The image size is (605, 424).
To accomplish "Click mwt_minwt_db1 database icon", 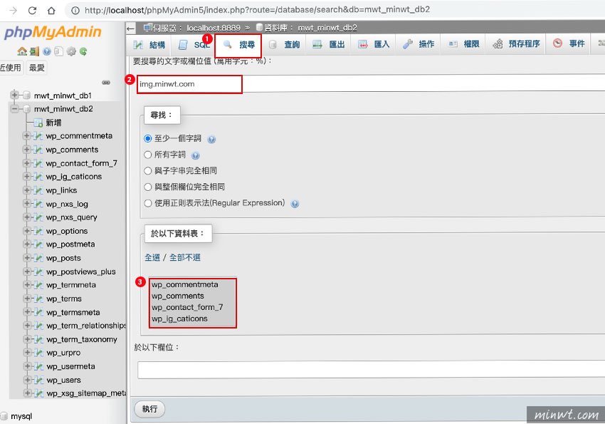I will [26, 95].
